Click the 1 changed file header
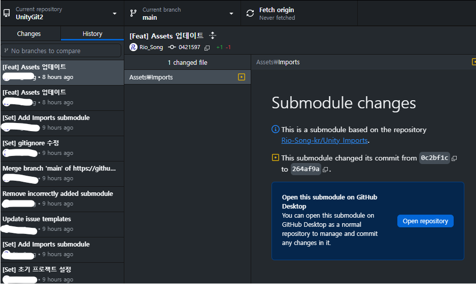The height and width of the screenshot is (284, 476). point(187,62)
